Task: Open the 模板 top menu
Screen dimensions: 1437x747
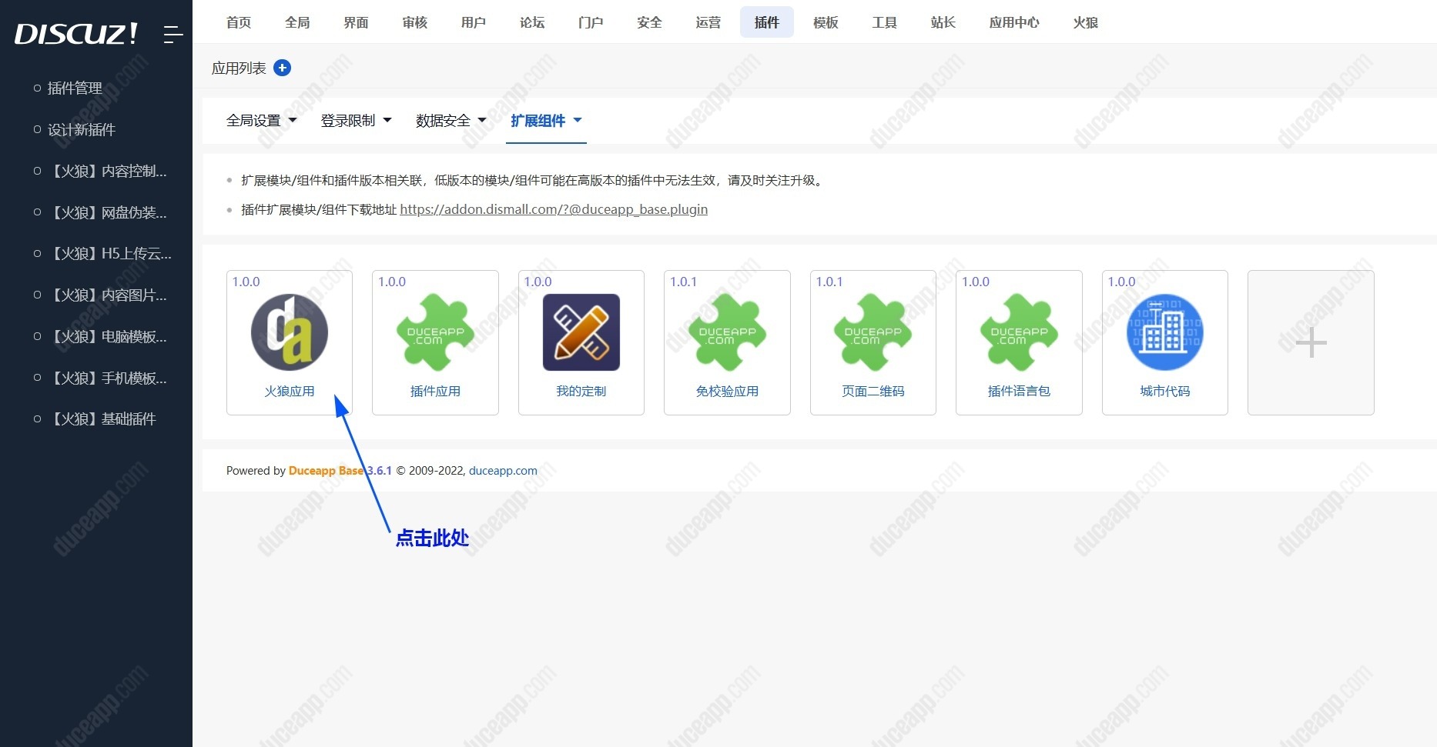Action: pos(826,22)
